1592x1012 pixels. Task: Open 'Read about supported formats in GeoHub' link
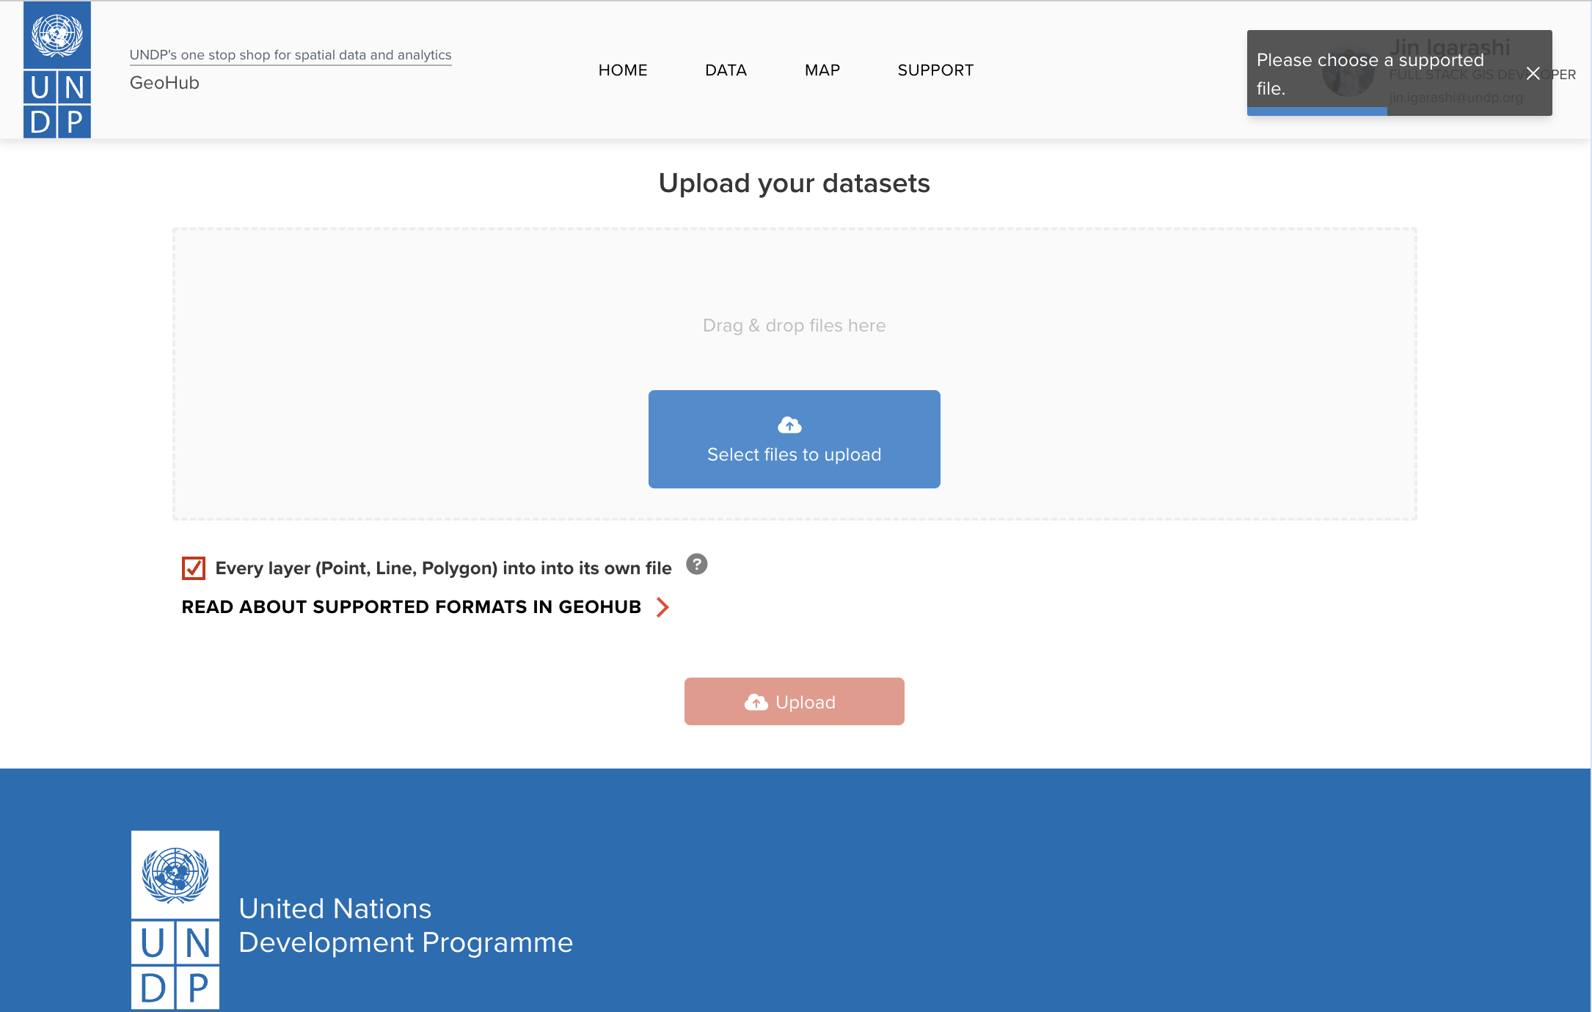[x=411, y=607]
